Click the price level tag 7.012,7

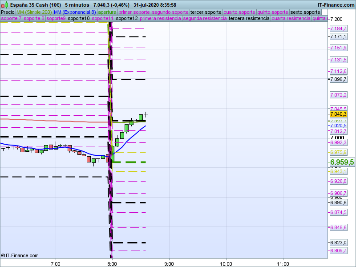pos(339,131)
